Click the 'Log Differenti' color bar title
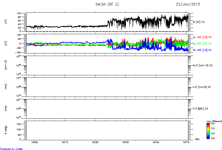222x150 pixels. coord(214,121)
